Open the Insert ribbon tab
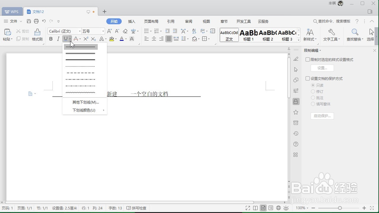Viewport: 379px width, 213px height. tap(132, 21)
